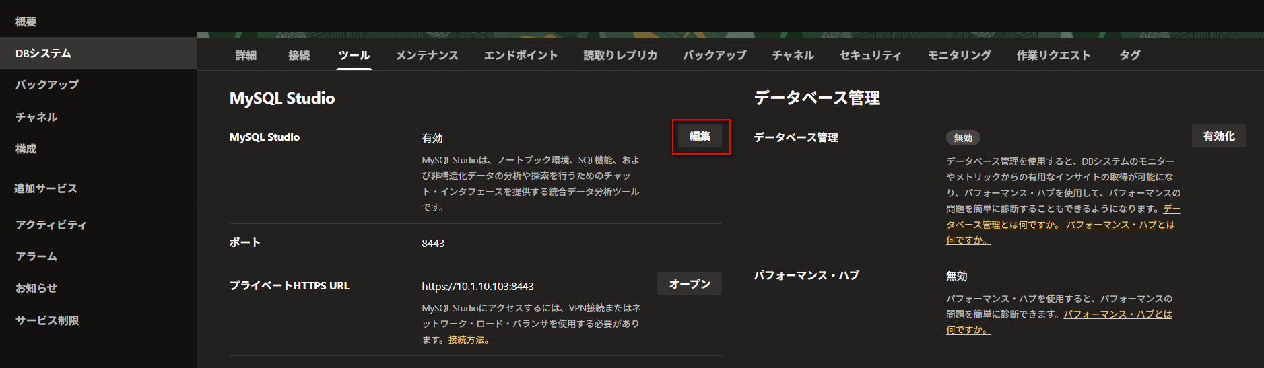Switch to the 読取りレプリカ tab
The image size is (1264, 368).
tap(620, 55)
